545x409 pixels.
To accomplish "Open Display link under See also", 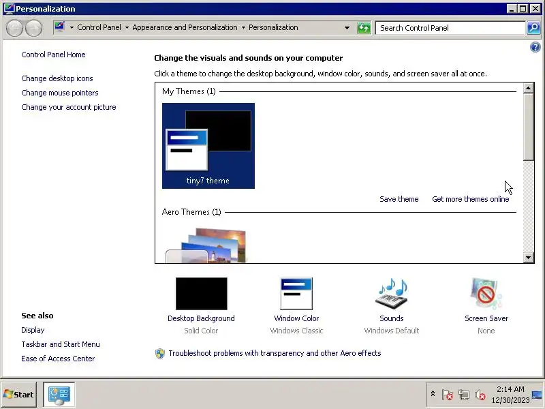I will tap(33, 330).
